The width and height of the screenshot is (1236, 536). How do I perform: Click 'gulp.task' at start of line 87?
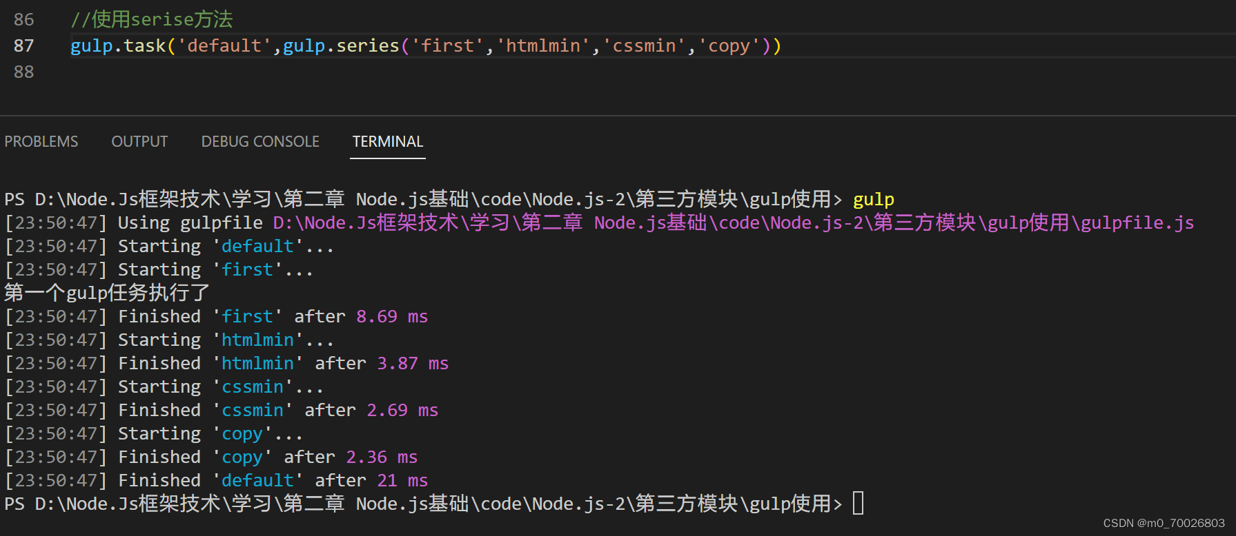[118, 45]
